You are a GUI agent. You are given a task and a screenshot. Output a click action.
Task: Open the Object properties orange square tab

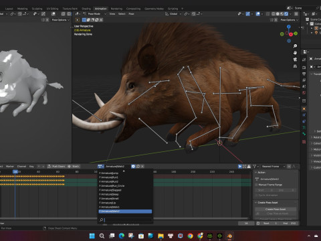(304, 109)
